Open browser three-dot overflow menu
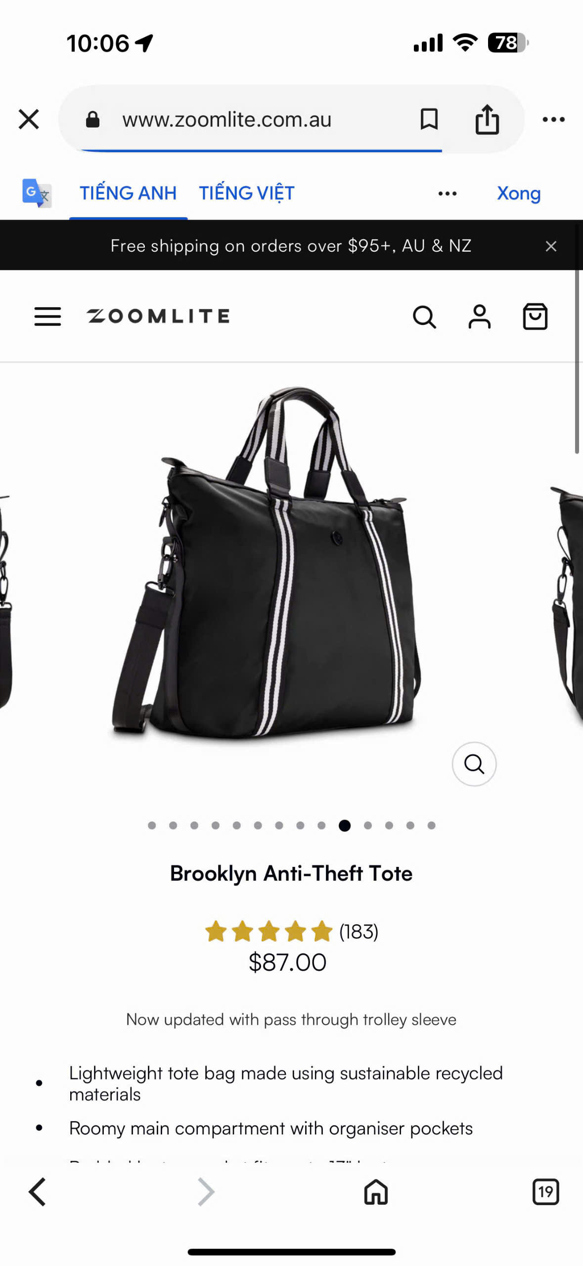 pos(553,119)
